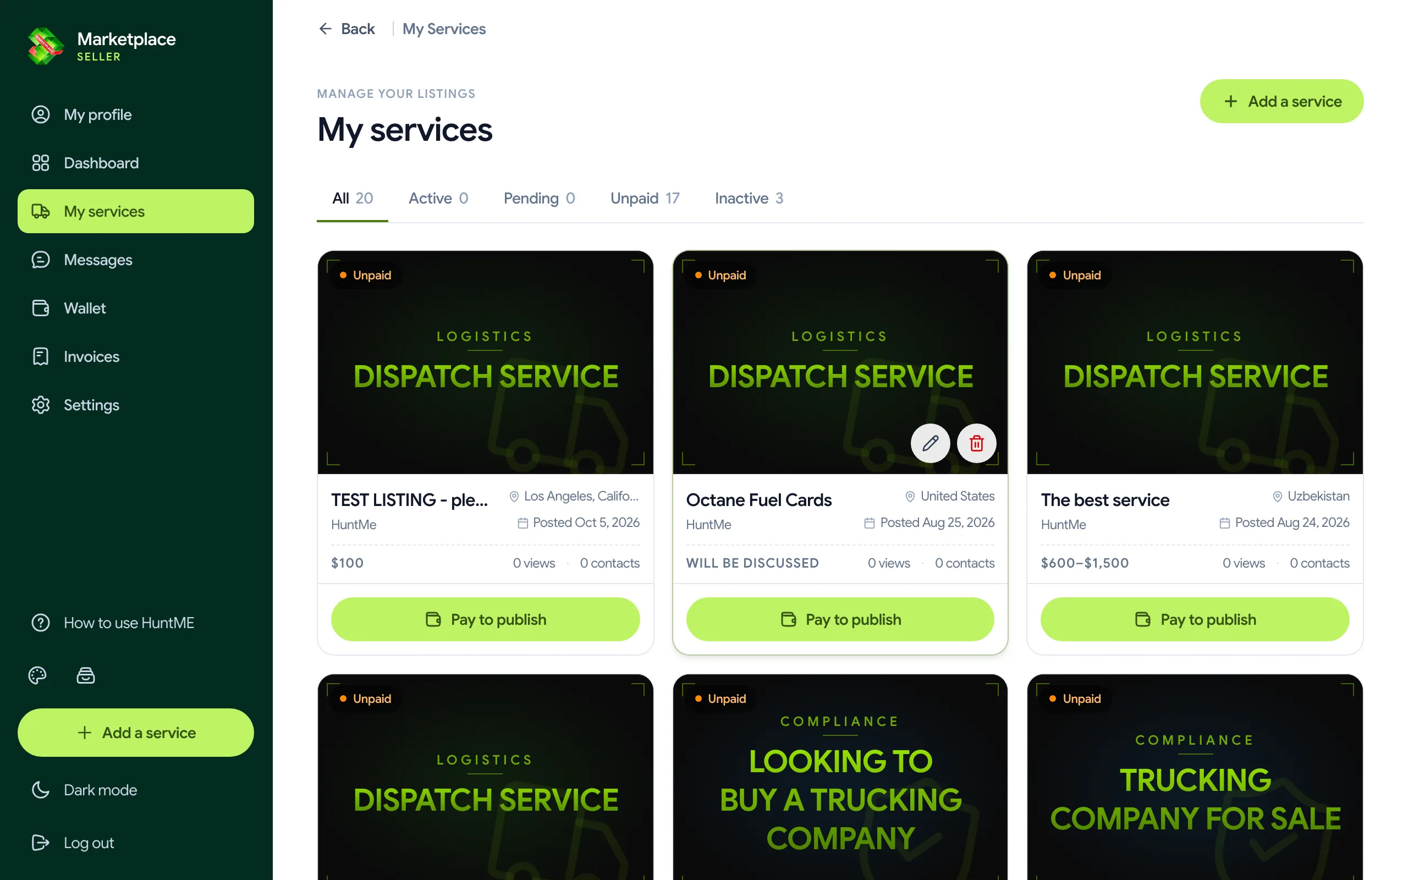
Task: Click Posted Oct 5, 2026 date
Action: (586, 522)
